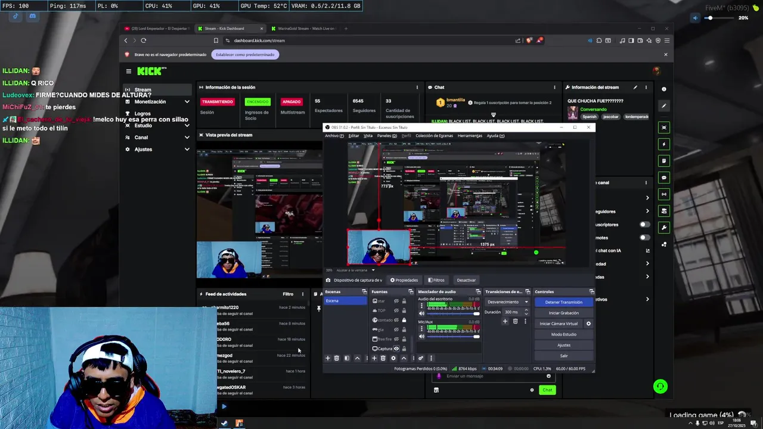Reload the browser page
Viewport: 763px width, 429px height.
[x=144, y=41]
